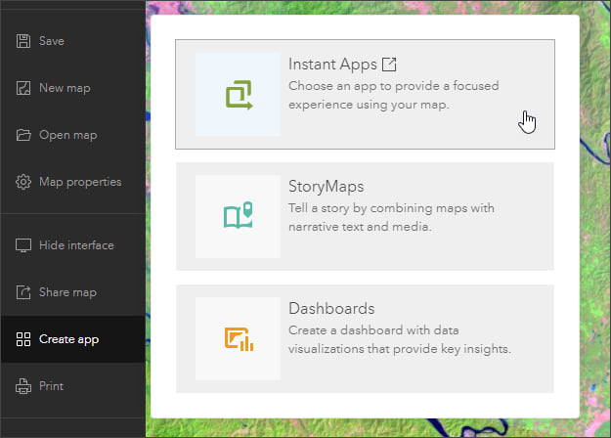Open the StoryMaps title
611x438 pixels.
327,187
